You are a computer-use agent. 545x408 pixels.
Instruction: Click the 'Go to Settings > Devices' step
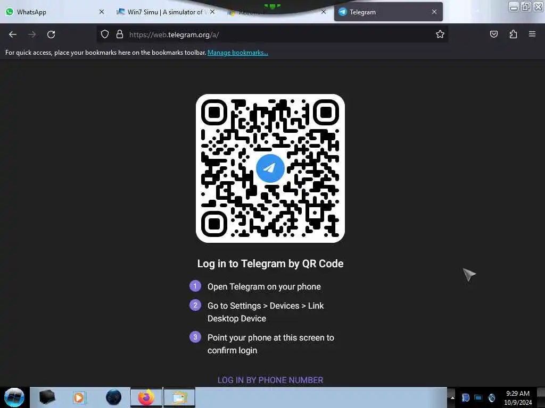tap(266, 312)
